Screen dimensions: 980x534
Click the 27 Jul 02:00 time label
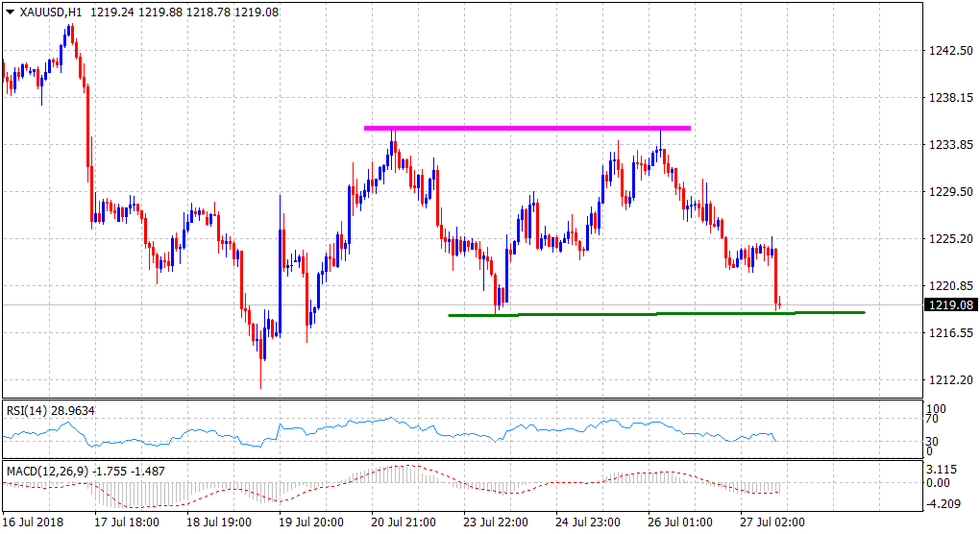[772, 522]
